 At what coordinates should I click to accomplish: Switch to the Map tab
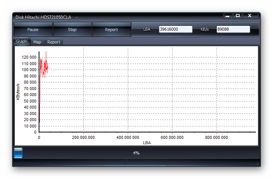[37, 42]
